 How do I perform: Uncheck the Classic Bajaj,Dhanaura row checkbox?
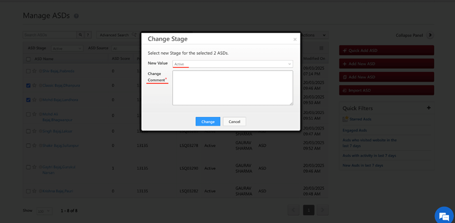(28, 86)
